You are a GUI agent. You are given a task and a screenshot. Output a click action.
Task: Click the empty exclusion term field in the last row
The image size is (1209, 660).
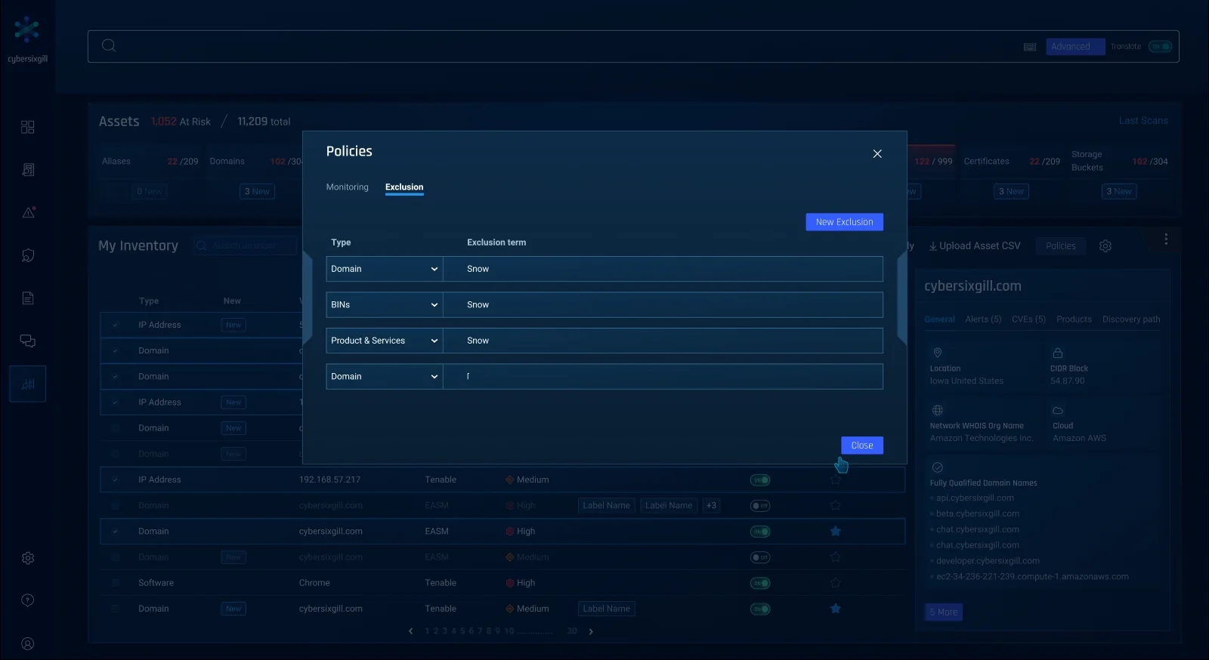(x=663, y=377)
